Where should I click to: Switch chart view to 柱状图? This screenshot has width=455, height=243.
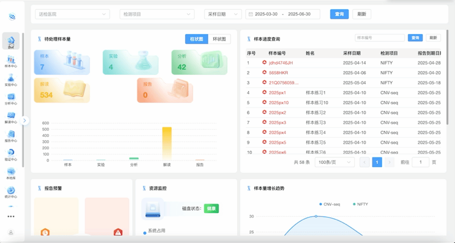[x=196, y=39]
